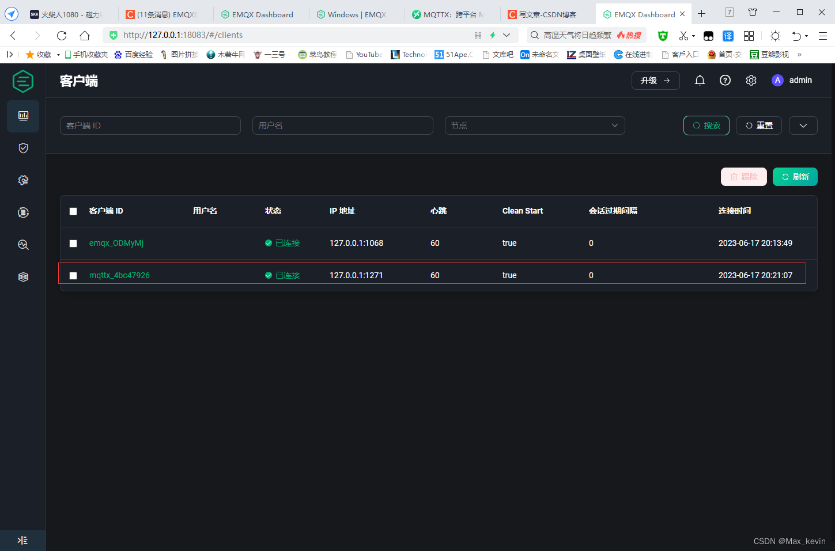
Task: Open the 收藏 favorites bookmark
Action: (39, 55)
